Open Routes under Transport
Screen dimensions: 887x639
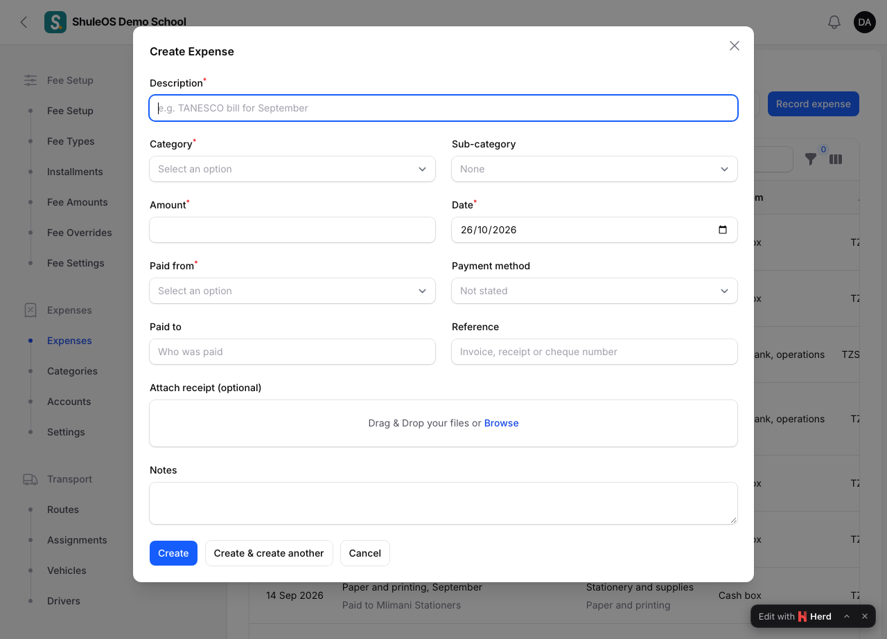[x=63, y=510]
